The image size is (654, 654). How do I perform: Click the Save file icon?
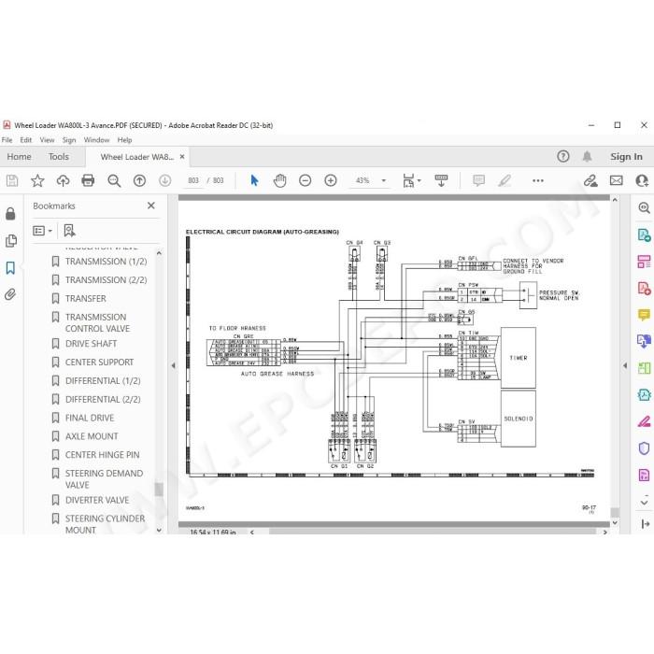tap(12, 180)
